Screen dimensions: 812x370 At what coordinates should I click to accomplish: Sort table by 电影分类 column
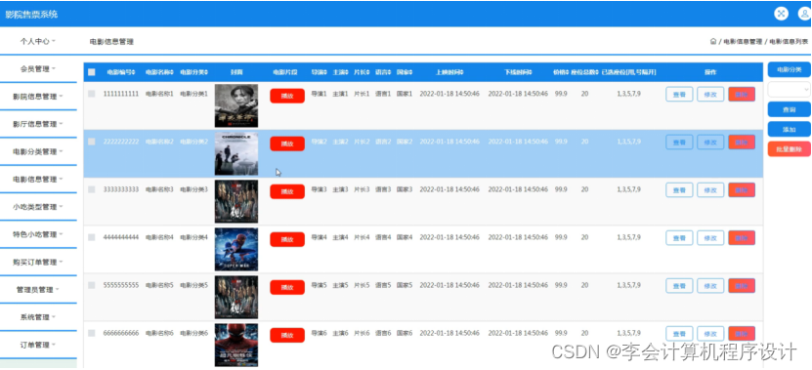(x=194, y=72)
